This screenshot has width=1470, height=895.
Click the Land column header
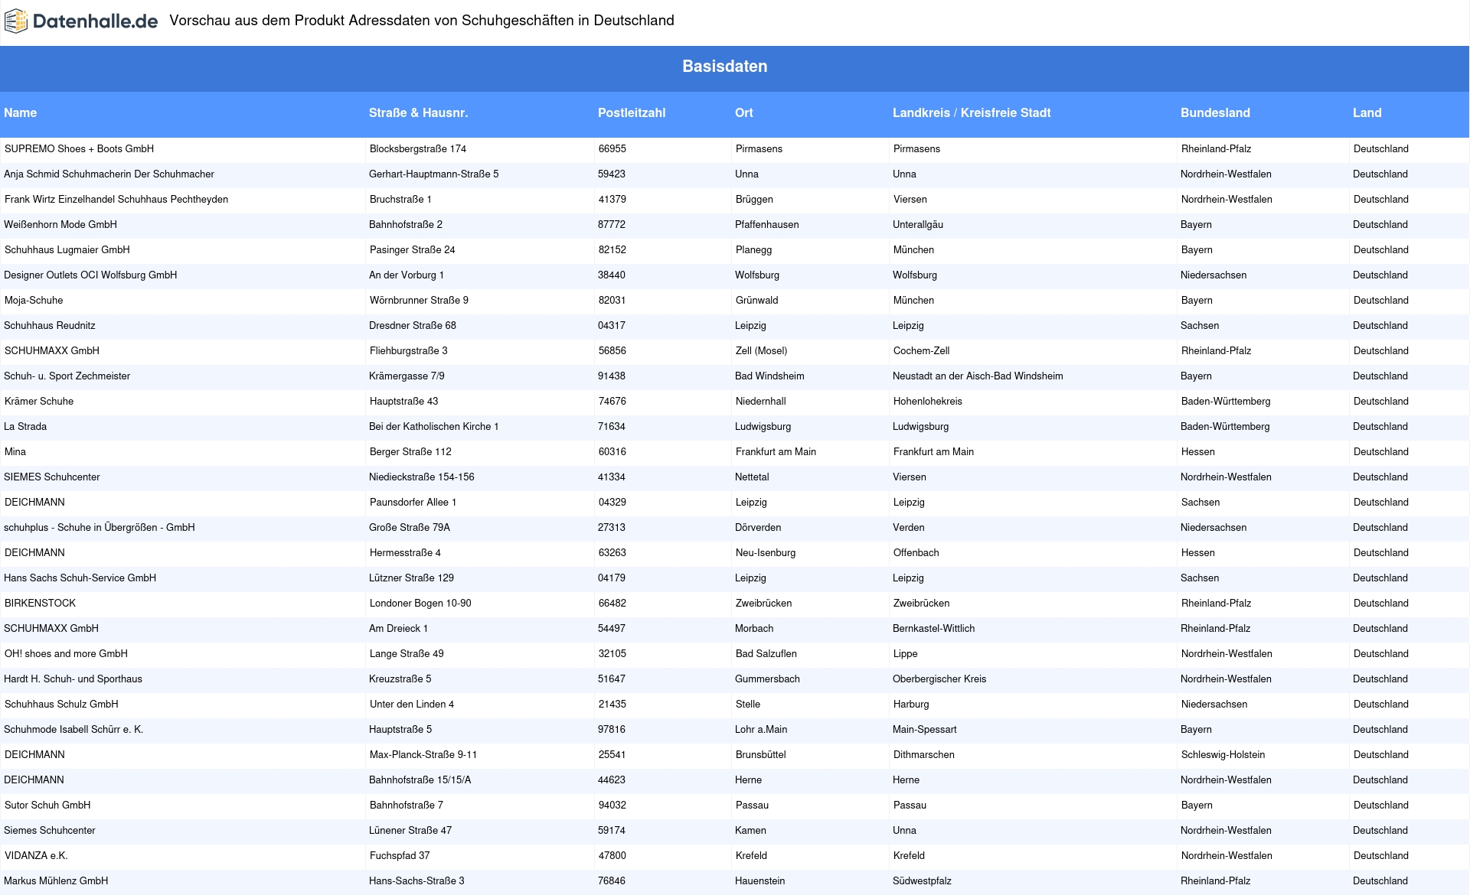1367,112
